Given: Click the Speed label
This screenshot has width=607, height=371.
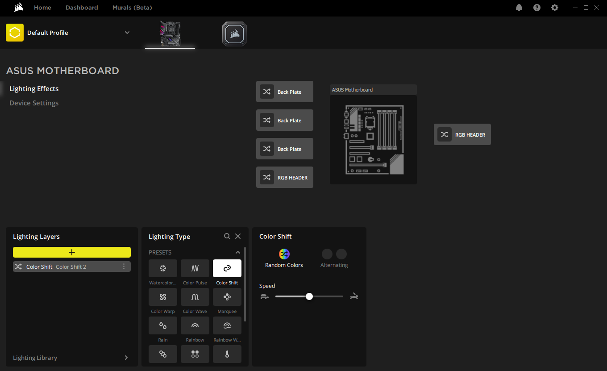Looking at the screenshot, I should [x=267, y=286].
